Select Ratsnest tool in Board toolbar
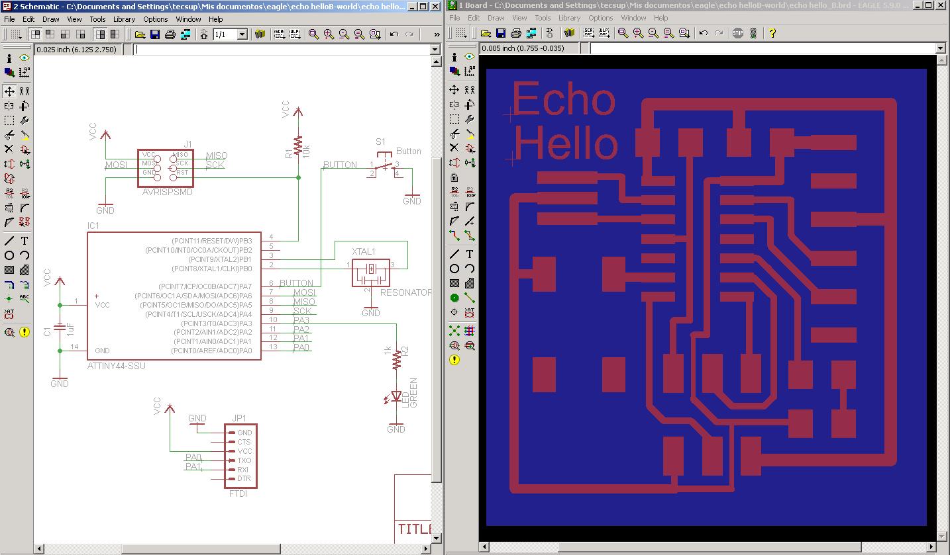The height and width of the screenshot is (555, 950). pyautogui.click(x=454, y=330)
